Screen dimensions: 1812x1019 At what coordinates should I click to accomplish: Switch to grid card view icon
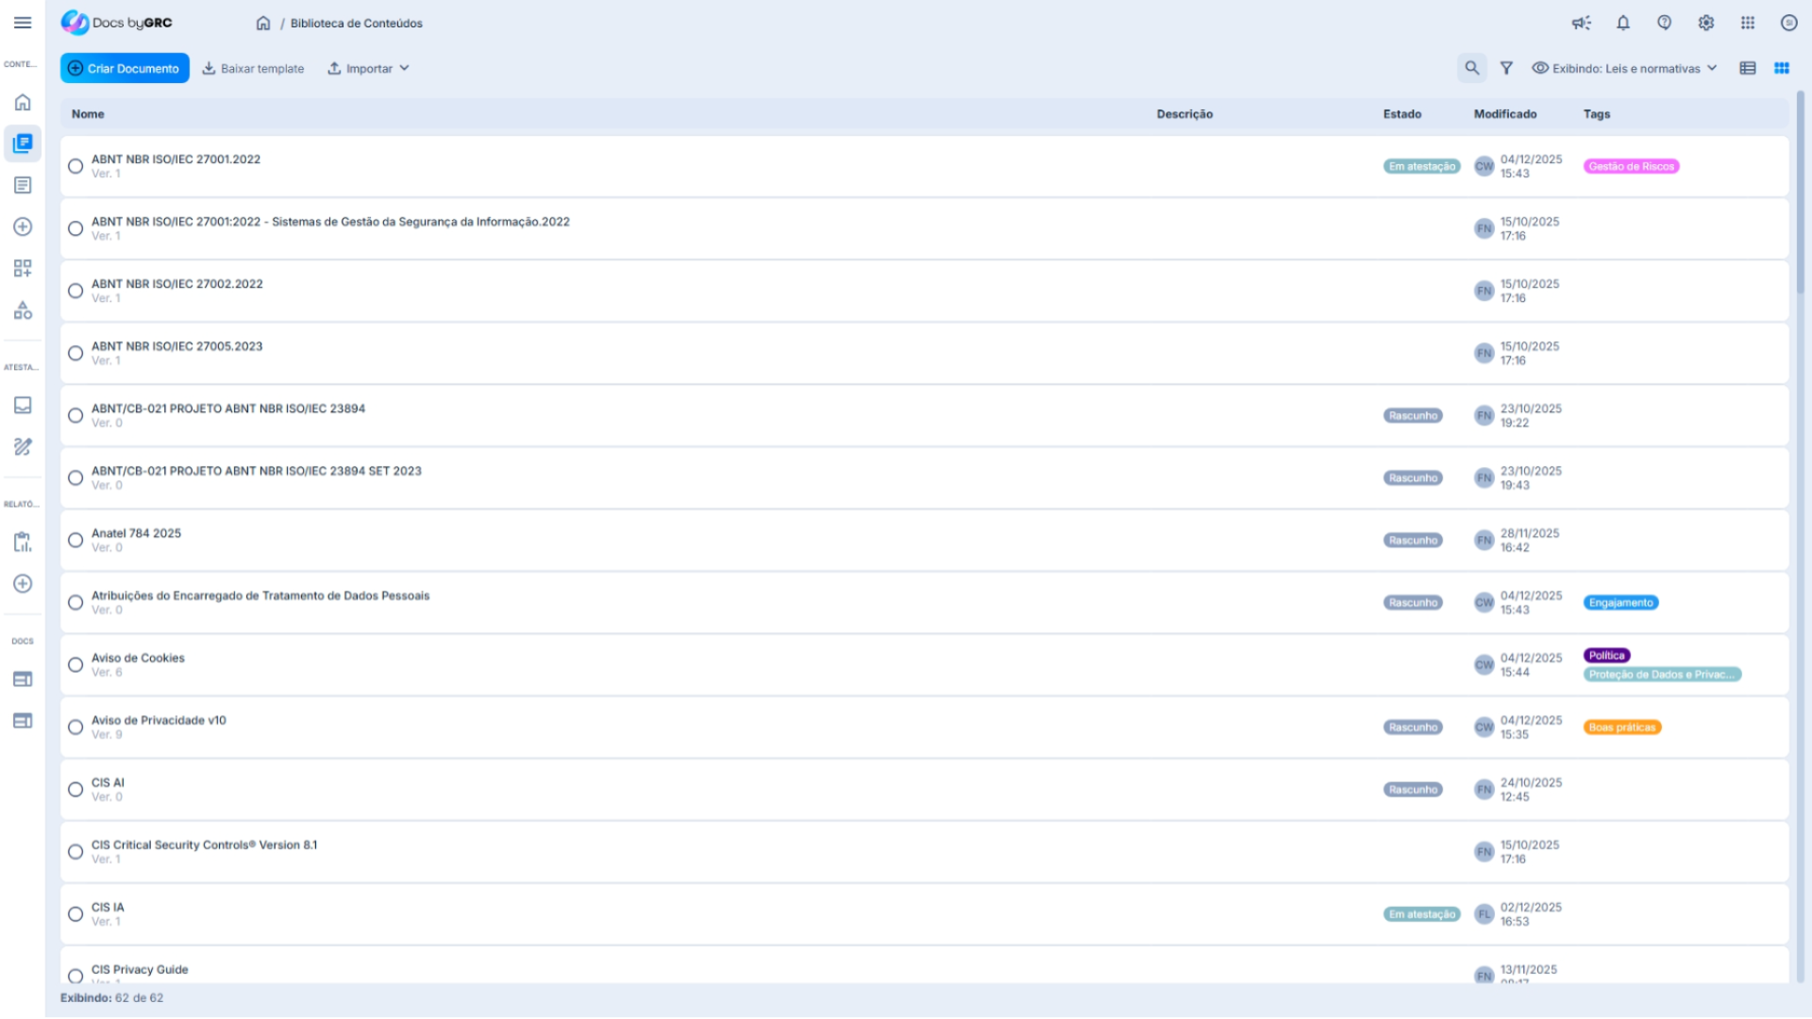coord(1782,68)
